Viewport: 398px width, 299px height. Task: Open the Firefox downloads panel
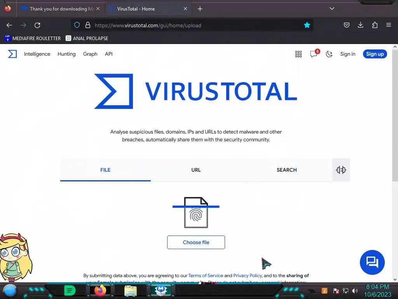pyautogui.click(x=360, y=25)
